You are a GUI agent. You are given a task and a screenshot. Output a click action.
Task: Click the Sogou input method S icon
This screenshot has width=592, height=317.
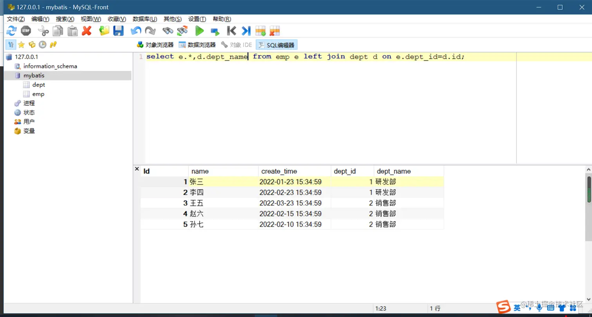(504, 308)
